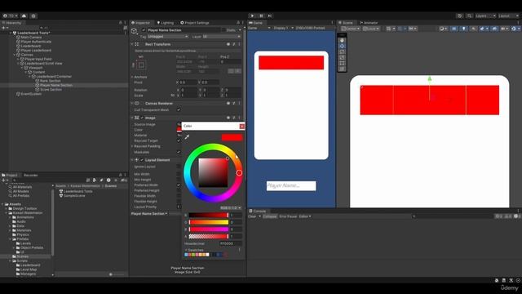Open the Display 1 dropdown in Game view
Screen dimensions: 522x294
(283, 28)
